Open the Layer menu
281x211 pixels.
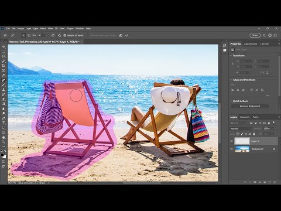[x=29, y=29]
